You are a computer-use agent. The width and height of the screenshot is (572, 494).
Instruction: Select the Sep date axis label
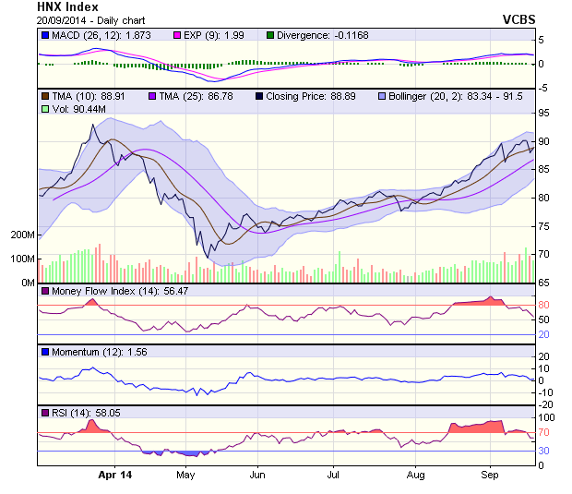click(490, 475)
